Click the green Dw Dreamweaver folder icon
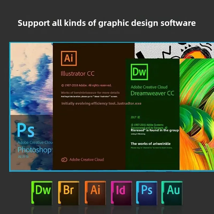The width and height of the screenshot is (214, 214). point(42,193)
